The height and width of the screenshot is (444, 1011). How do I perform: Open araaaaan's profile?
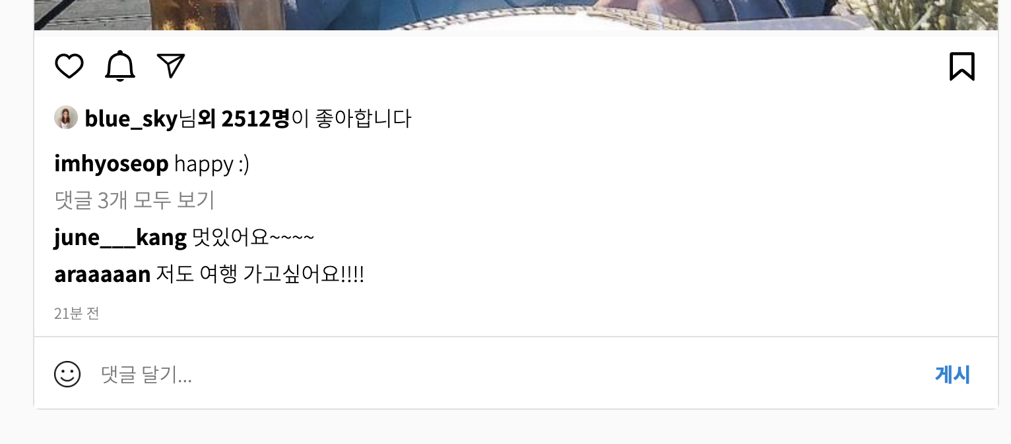coord(102,274)
